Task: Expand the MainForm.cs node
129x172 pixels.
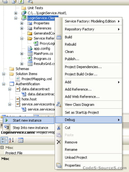Action: (x=22, y=54)
